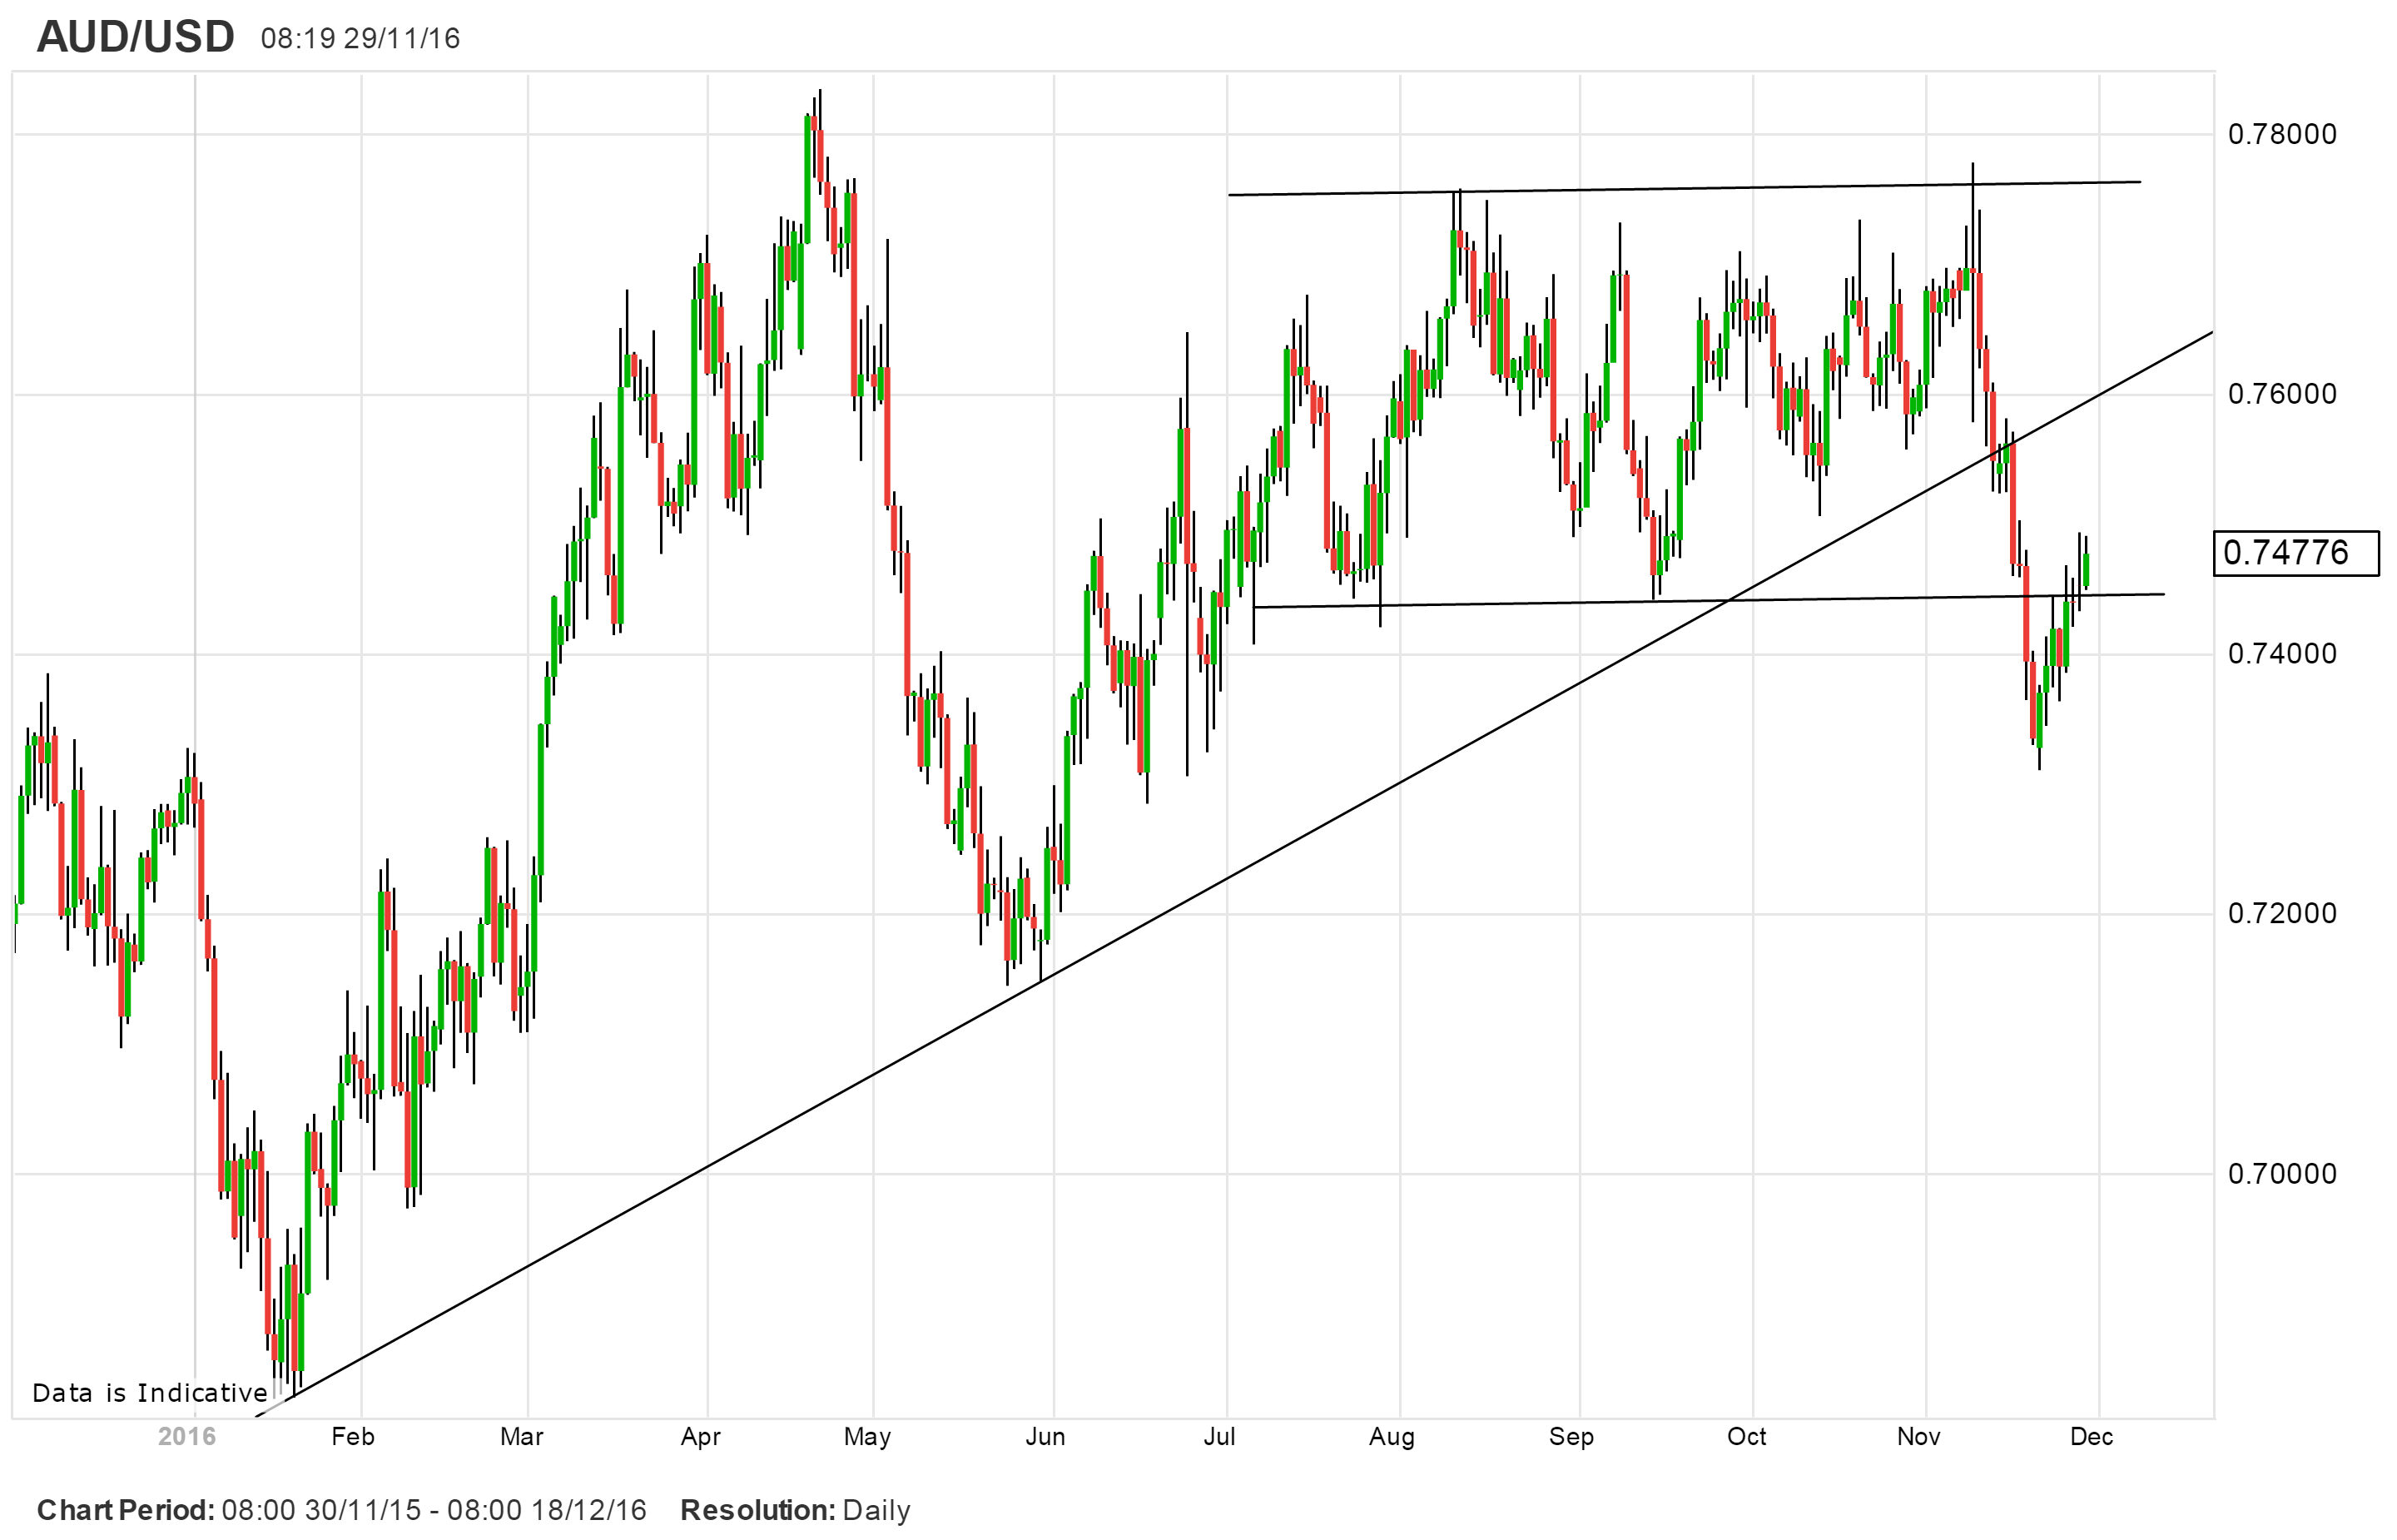Screen dimensions: 2397x1540
Task: Click the 'Data is Indicative' note
Action: coord(150,1393)
